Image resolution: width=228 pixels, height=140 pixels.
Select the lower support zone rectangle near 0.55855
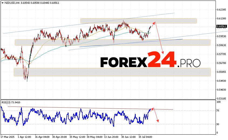[112, 72]
